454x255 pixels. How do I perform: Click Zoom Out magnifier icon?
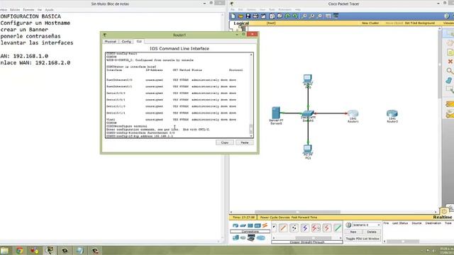(x=320, y=16)
